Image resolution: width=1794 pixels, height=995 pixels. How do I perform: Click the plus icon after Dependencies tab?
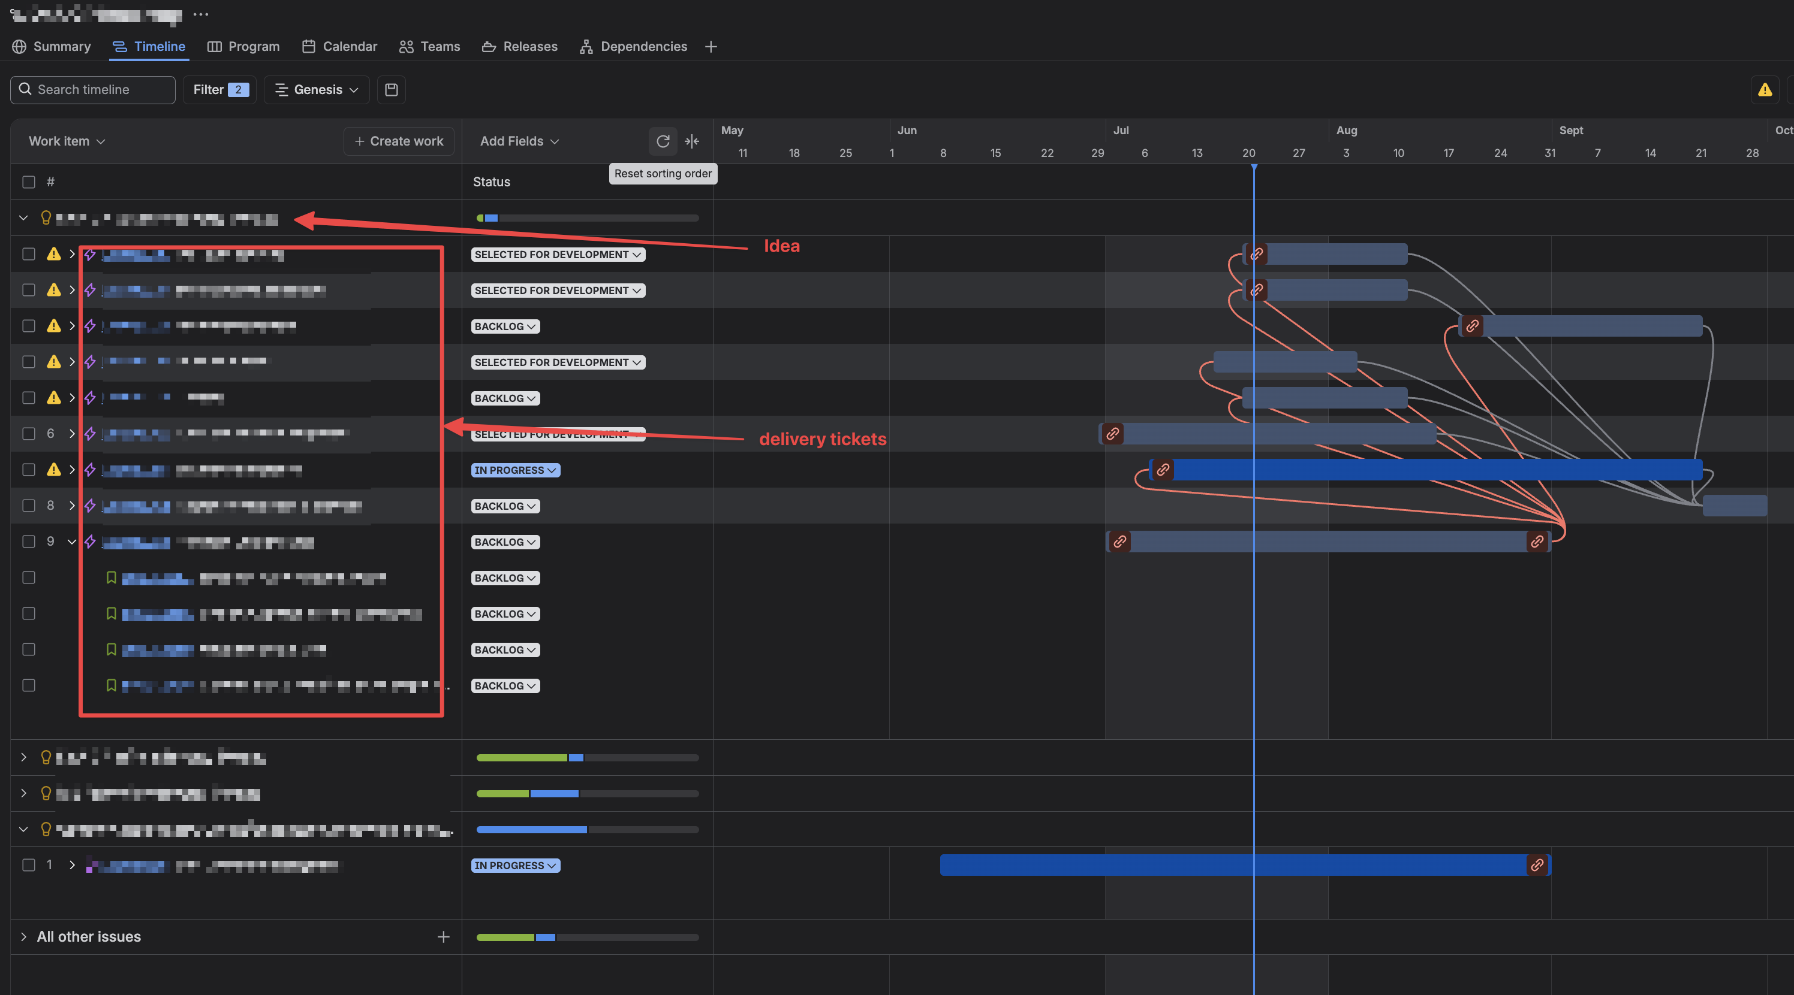(711, 47)
